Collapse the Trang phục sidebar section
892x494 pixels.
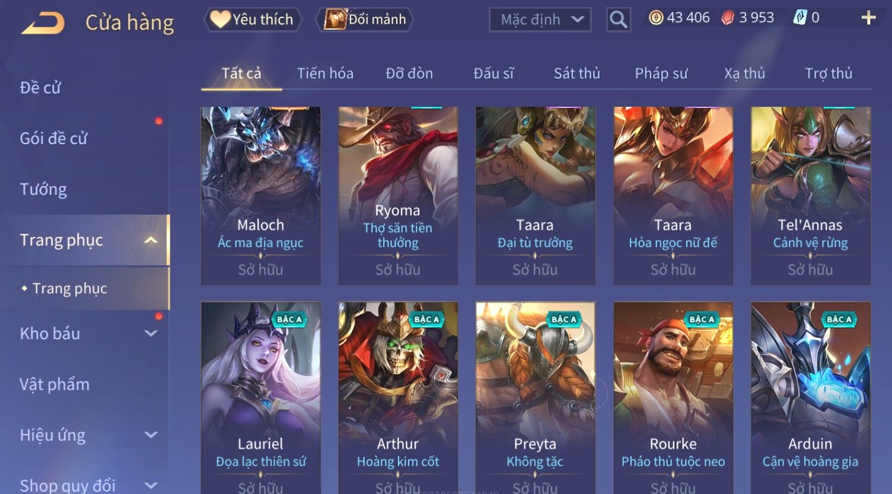tap(151, 240)
